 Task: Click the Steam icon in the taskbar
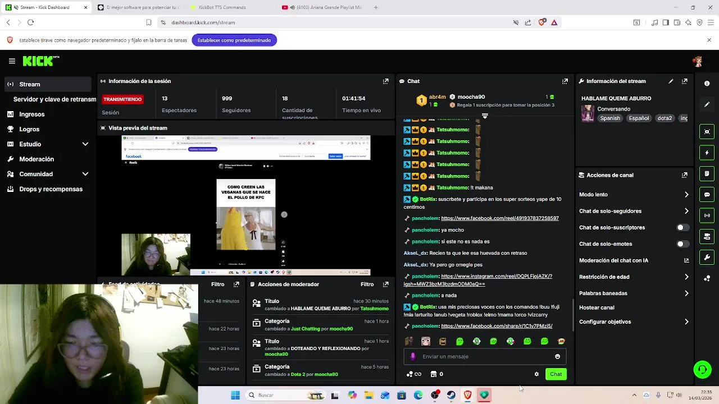[451, 395]
